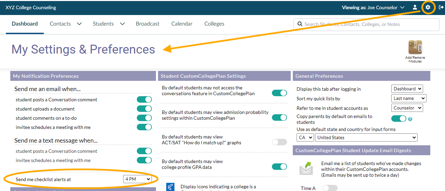Click the XYZ College Counseling title
This screenshot has height=191, width=445.
click(x=31, y=8)
